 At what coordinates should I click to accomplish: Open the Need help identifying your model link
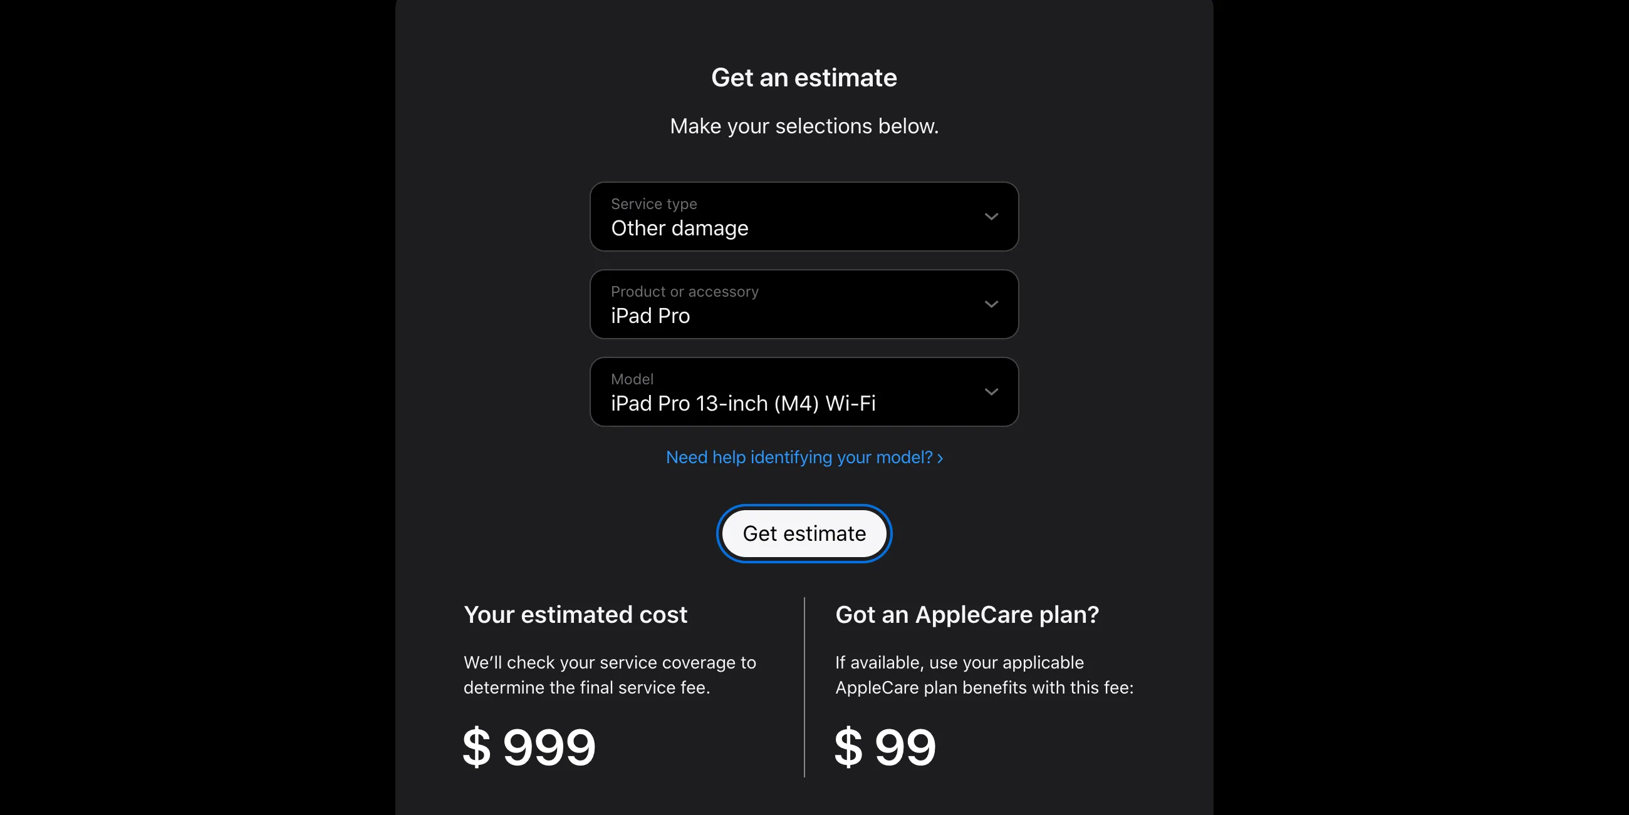pyautogui.click(x=799, y=458)
